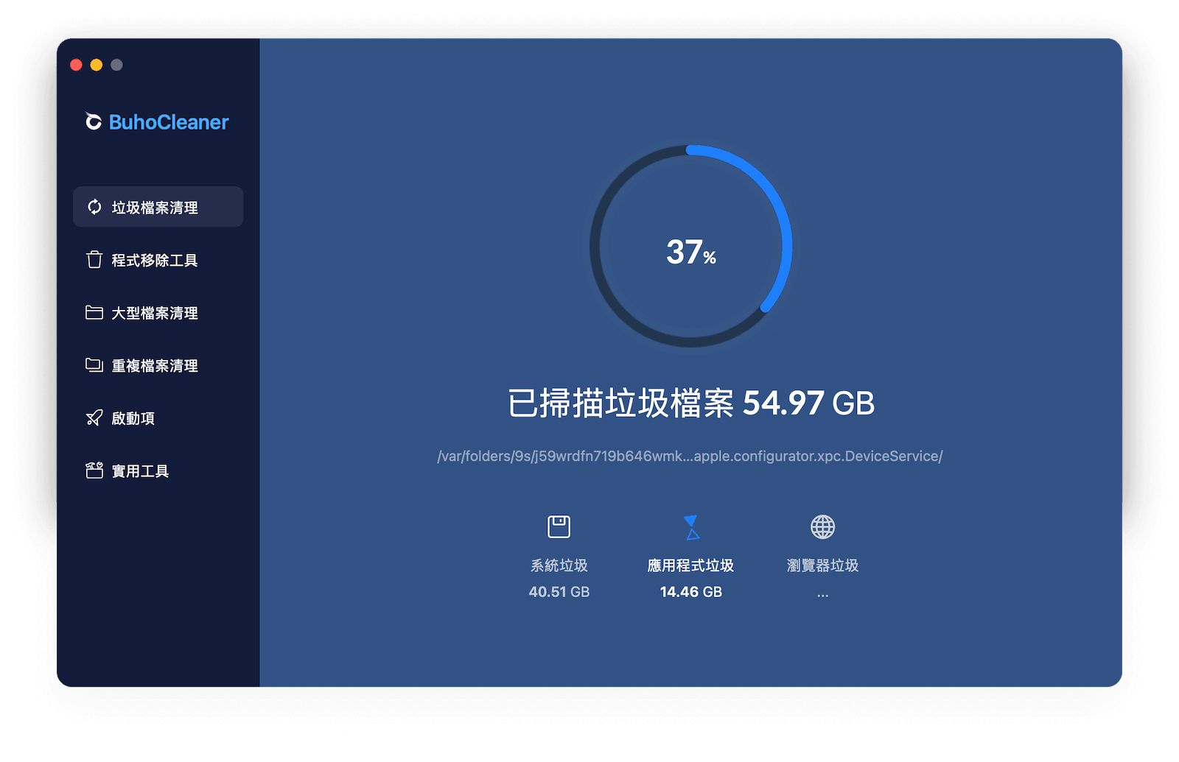The width and height of the screenshot is (1179, 762).
Task: Click the globe icon for 瀏覽器垃圾
Action: (x=822, y=526)
